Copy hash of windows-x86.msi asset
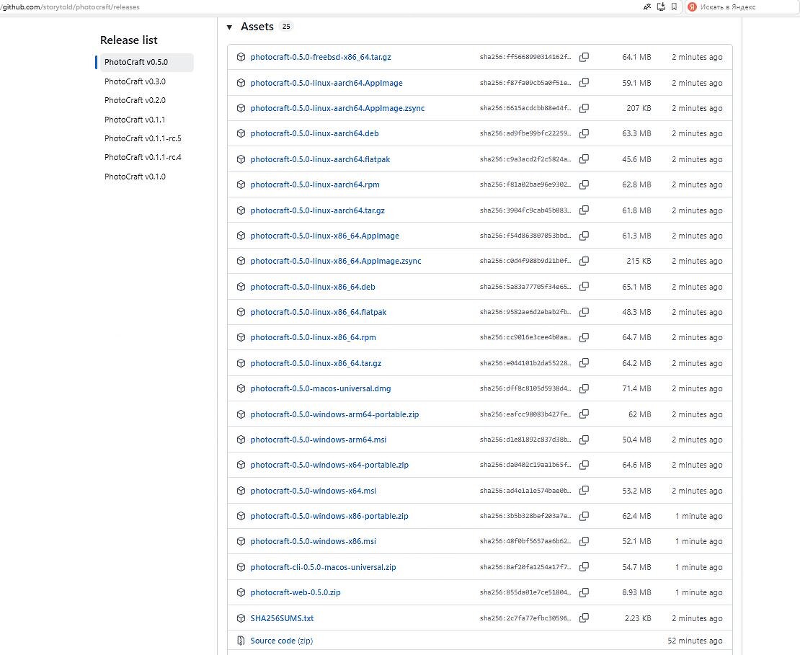800x655 pixels. coord(585,541)
